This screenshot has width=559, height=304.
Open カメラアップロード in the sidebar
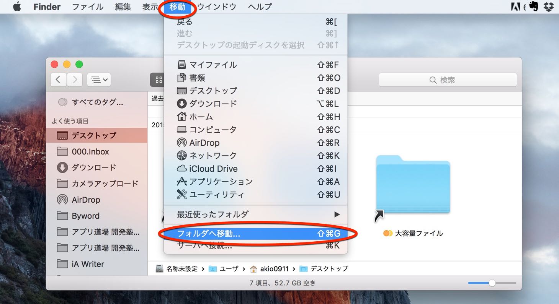click(96, 184)
